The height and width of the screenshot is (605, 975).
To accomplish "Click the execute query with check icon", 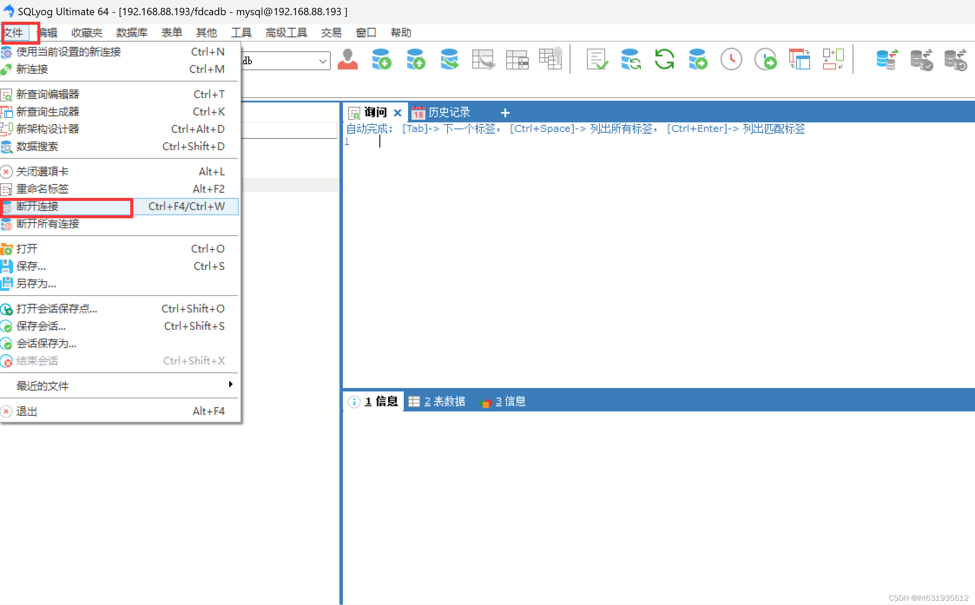I will pyautogui.click(x=597, y=59).
